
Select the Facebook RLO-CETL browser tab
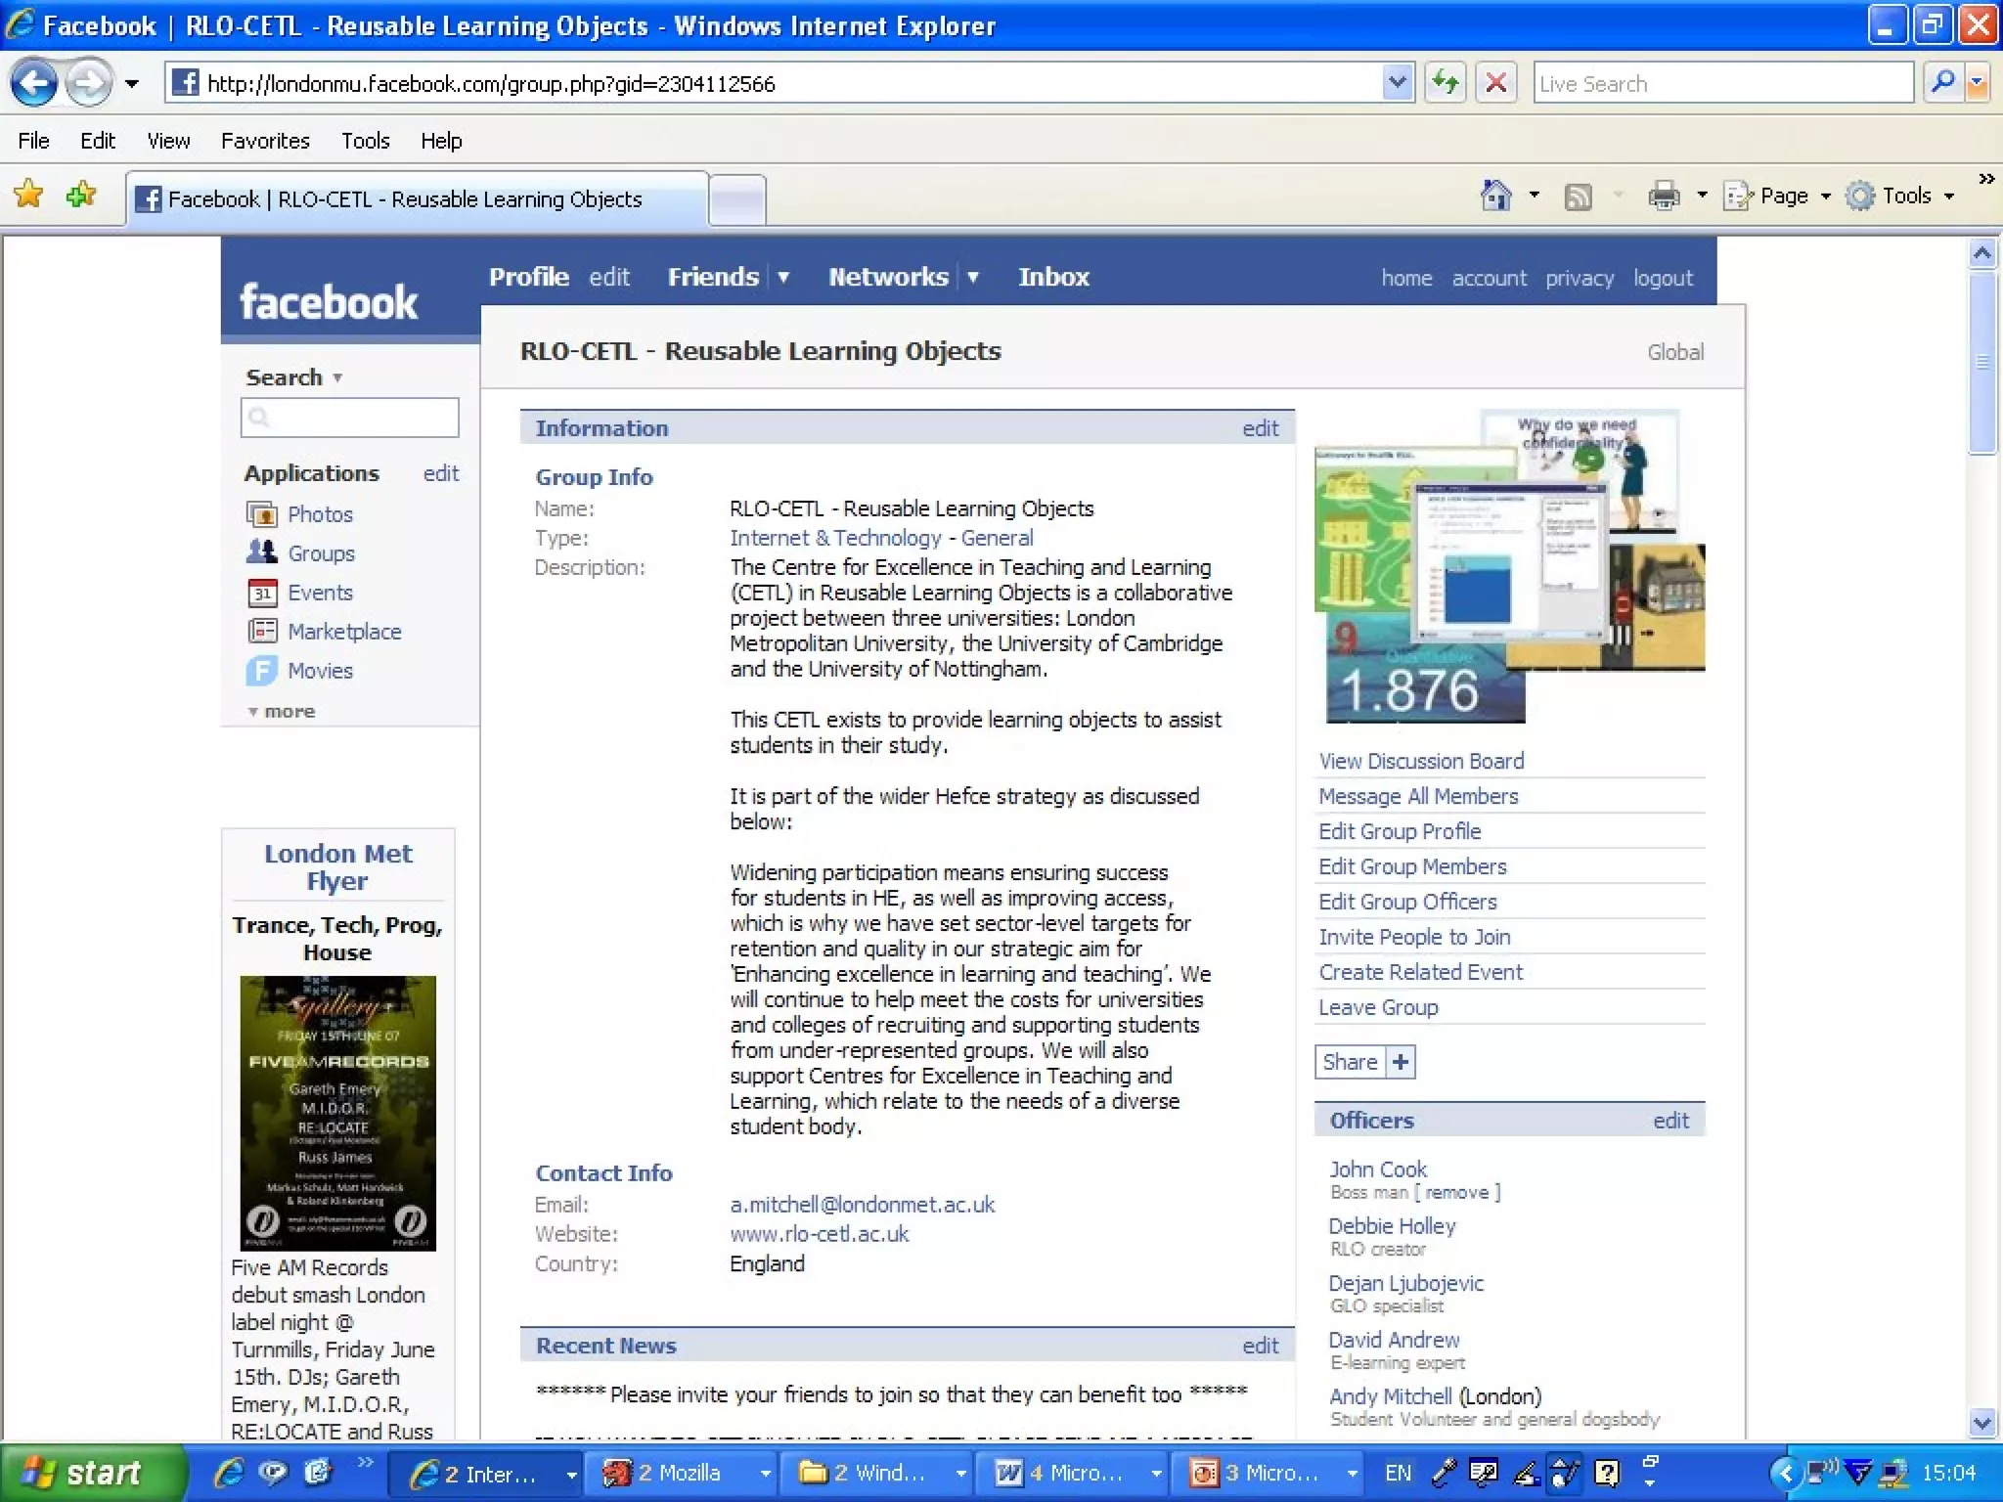[x=417, y=199]
